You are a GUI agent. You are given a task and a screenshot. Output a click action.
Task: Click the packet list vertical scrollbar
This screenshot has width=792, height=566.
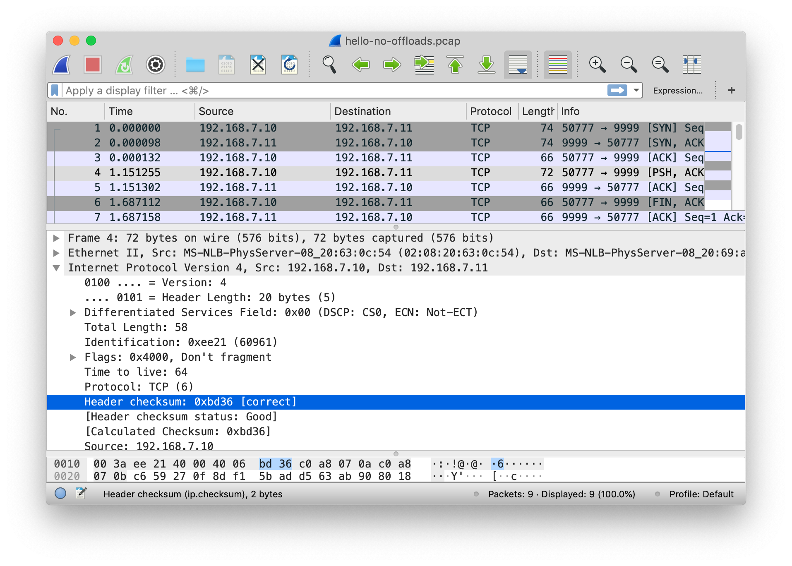click(x=739, y=165)
